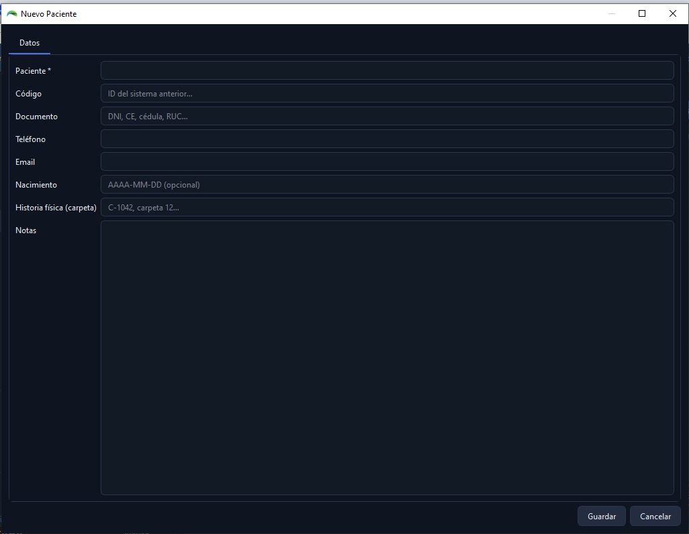Click the Paciente name input field

coord(387,70)
